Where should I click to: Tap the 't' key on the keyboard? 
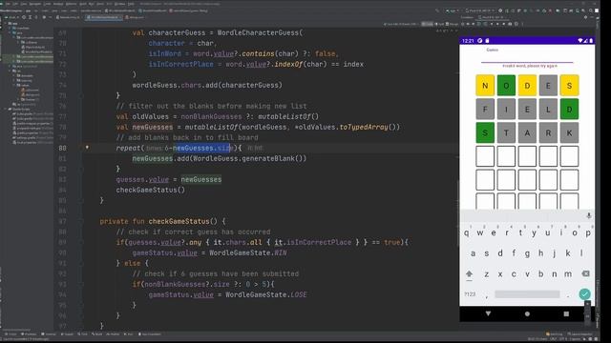click(520, 232)
